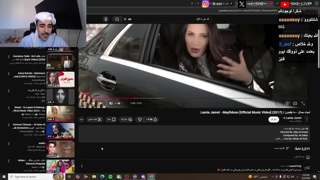
Task: Adjust the player volume slider
Action: coord(119,103)
